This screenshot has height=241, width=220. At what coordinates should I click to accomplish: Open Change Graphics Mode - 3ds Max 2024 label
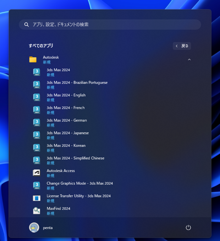(x=80, y=183)
